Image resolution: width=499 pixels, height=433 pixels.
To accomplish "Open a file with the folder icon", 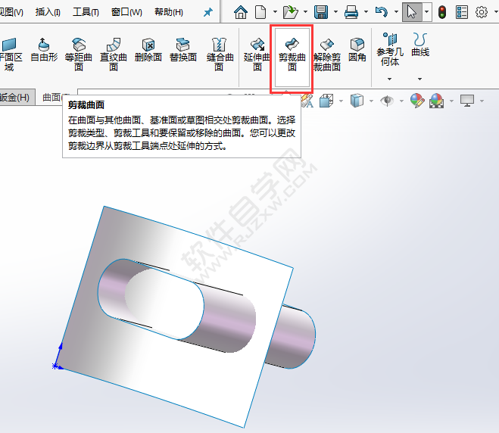I will tap(290, 12).
